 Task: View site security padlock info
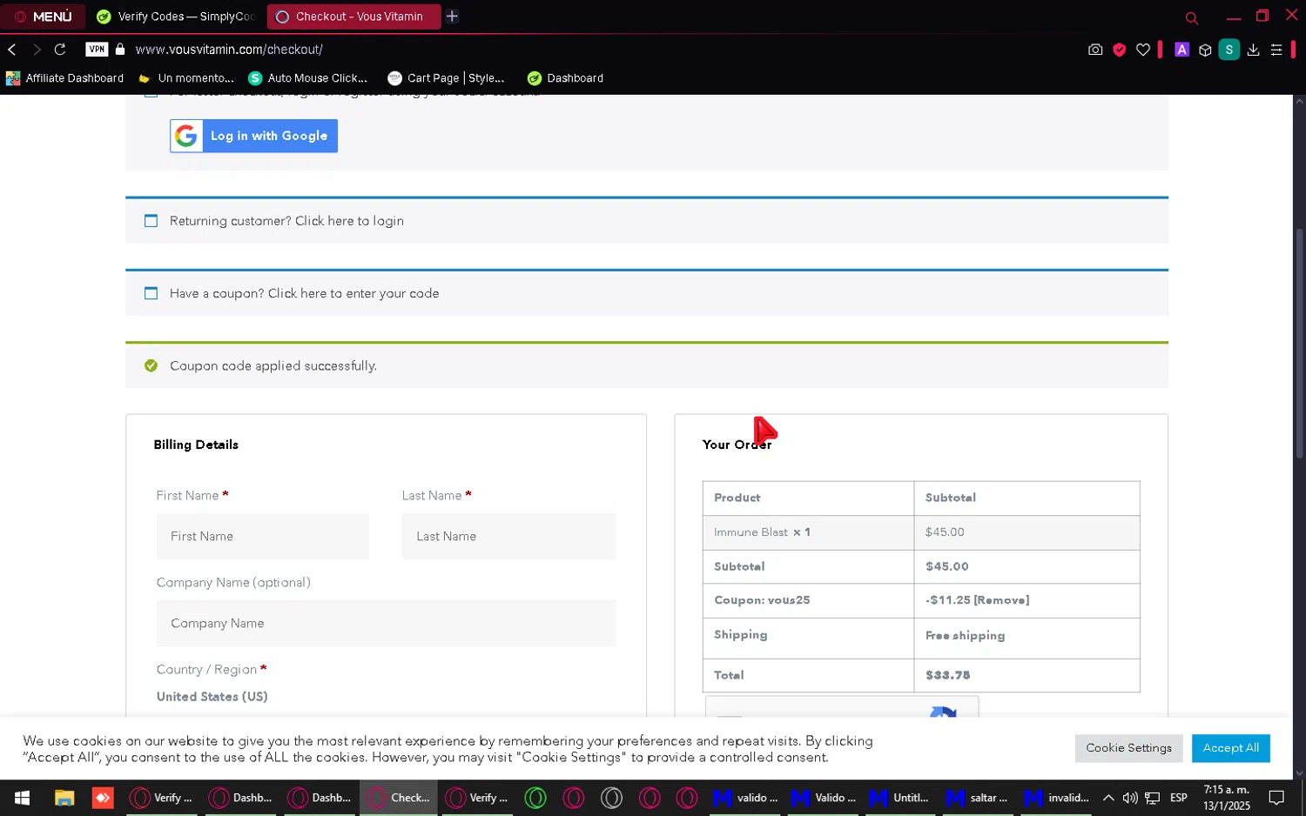tap(120, 50)
